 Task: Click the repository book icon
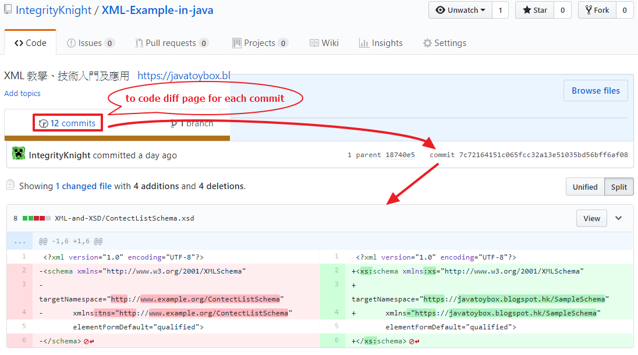(x=8, y=10)
